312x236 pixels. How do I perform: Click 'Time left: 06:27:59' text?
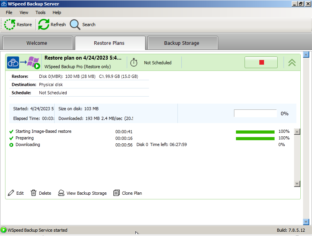168,144
